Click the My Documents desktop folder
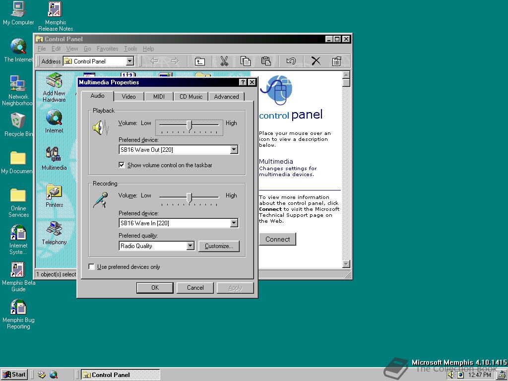508x381 pixels. tap(17, 162)
